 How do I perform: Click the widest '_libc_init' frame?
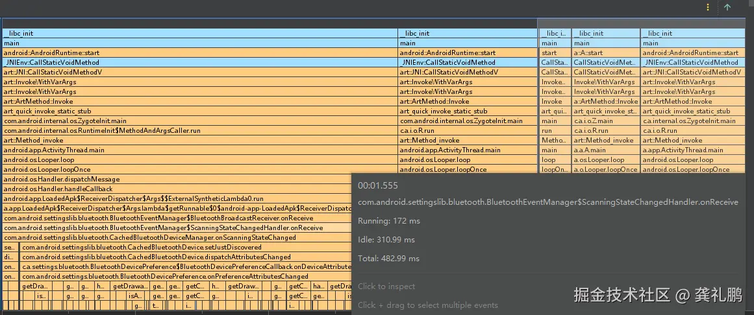click(x=199, y=33)
